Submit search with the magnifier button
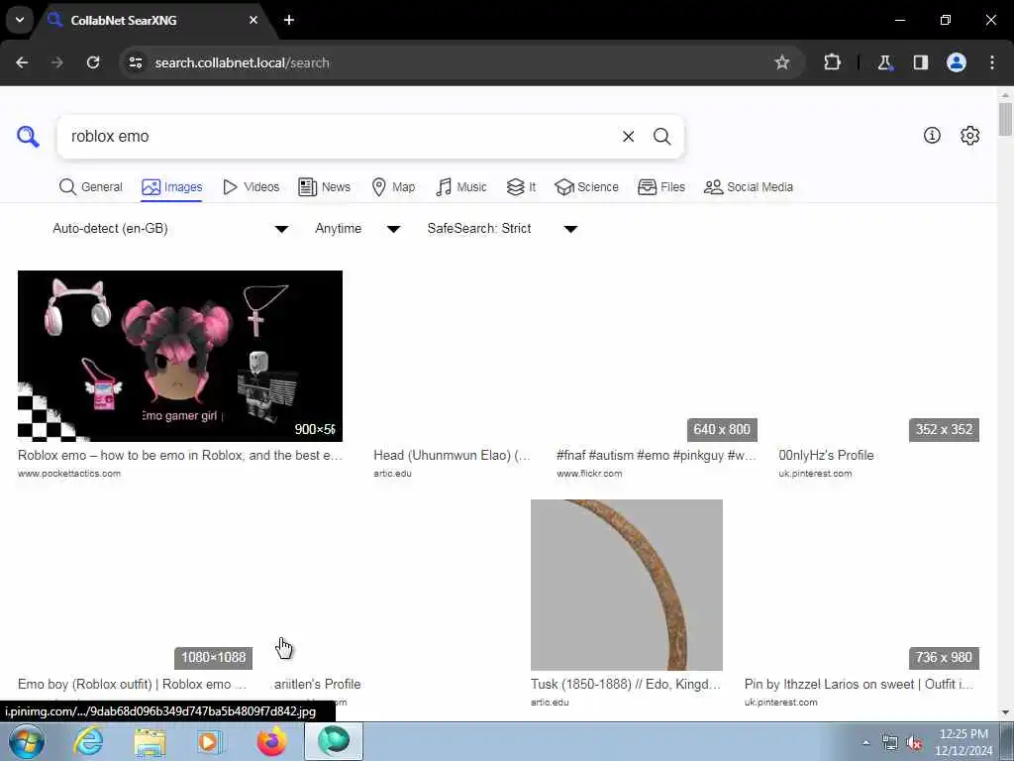 [x=661, y=137]
